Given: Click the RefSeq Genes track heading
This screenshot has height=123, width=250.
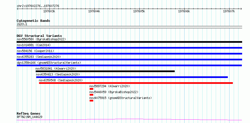Looking at the screenshot, I should click(x=29, y=114).
